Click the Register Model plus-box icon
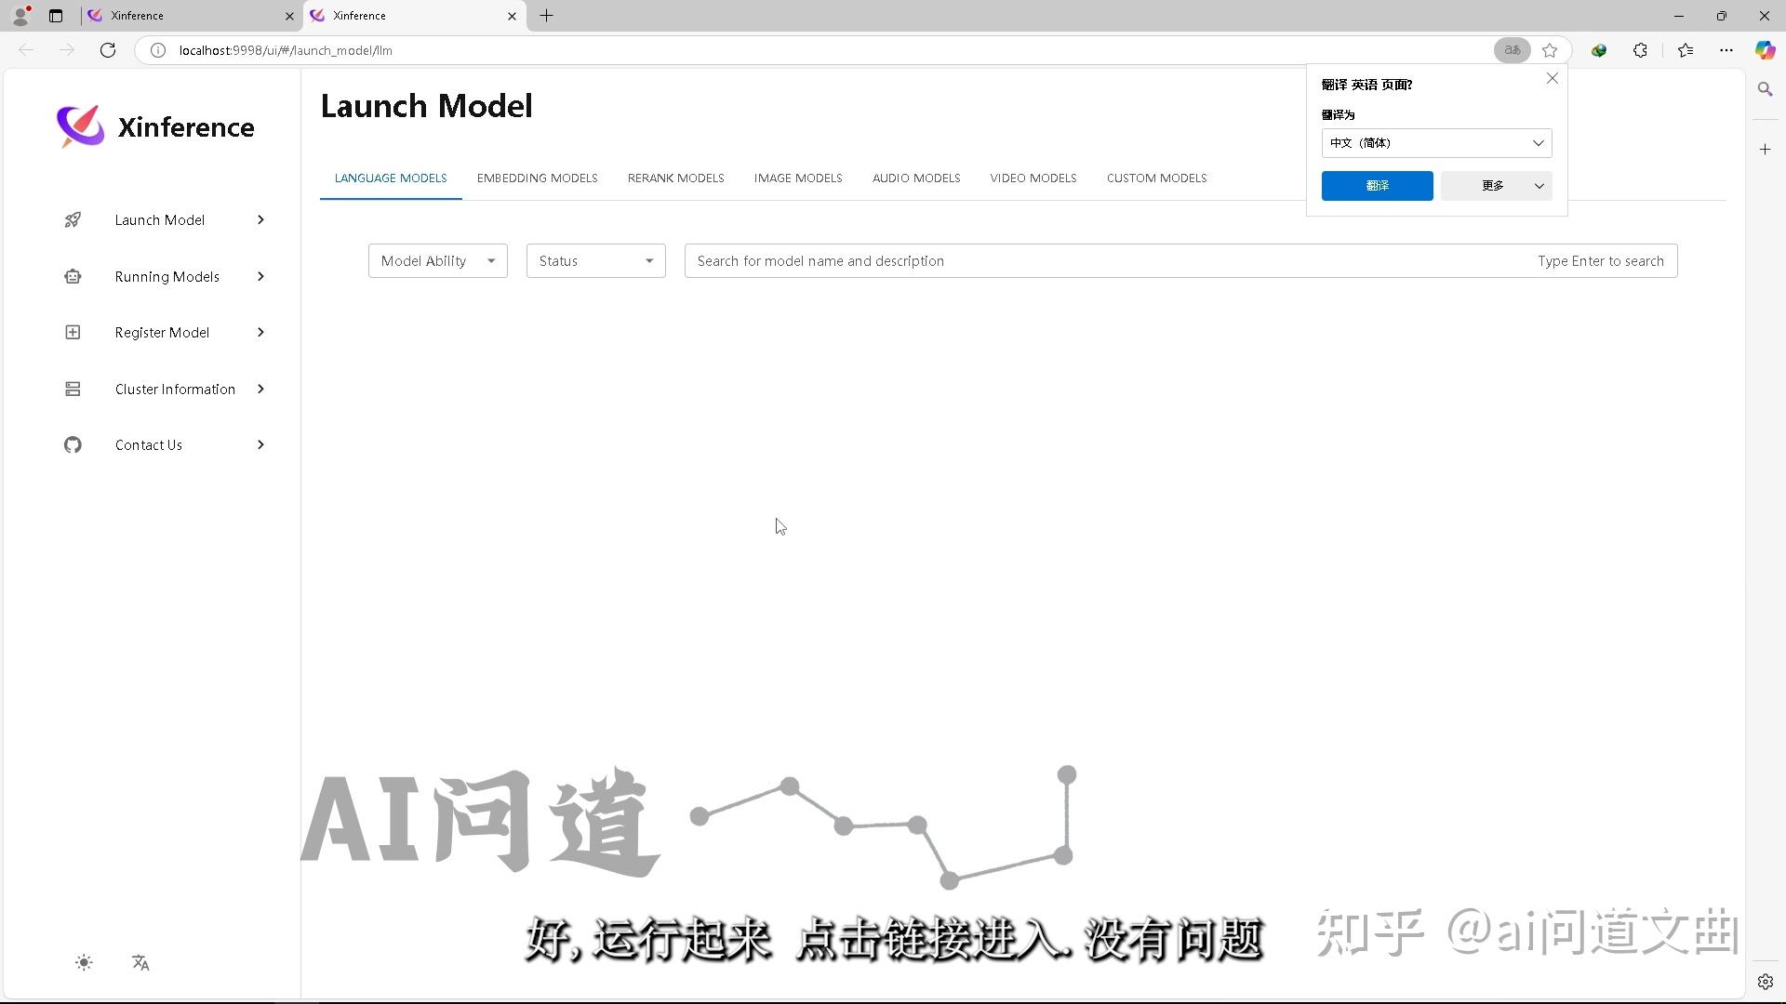Viewport: 1786px width, 1004px height. pyautogui.click(x=73, y=333)
